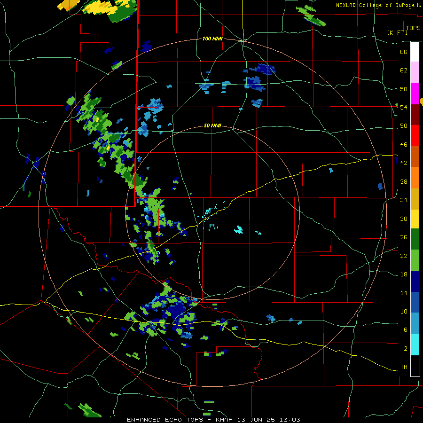Viewport: 423px width, 423px height.
Task: Click the "66" legend value
Action: 404,52
